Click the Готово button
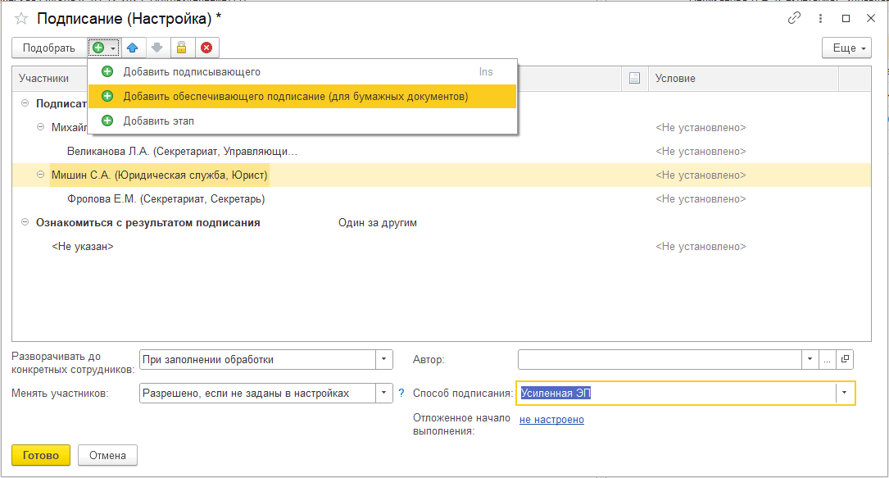The height and width of the screenshot is (478, 889). coord(41,455)
